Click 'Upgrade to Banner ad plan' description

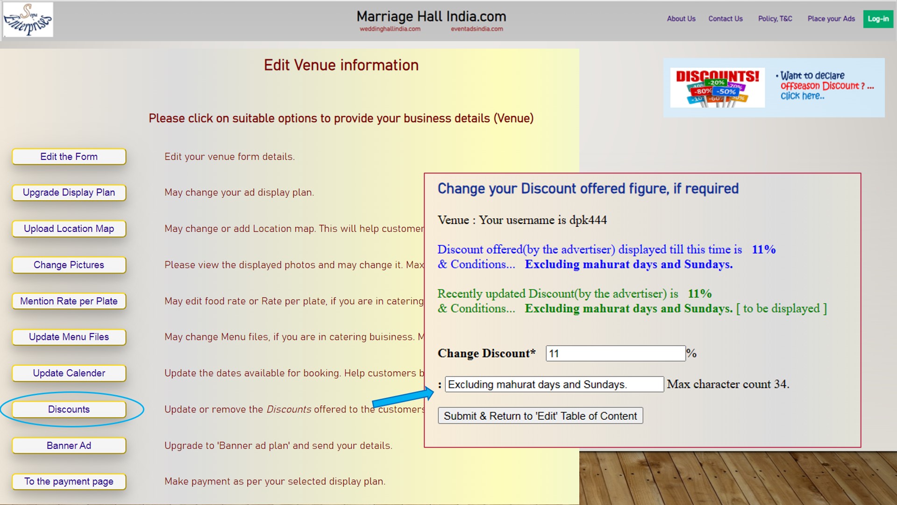(278, 446)
